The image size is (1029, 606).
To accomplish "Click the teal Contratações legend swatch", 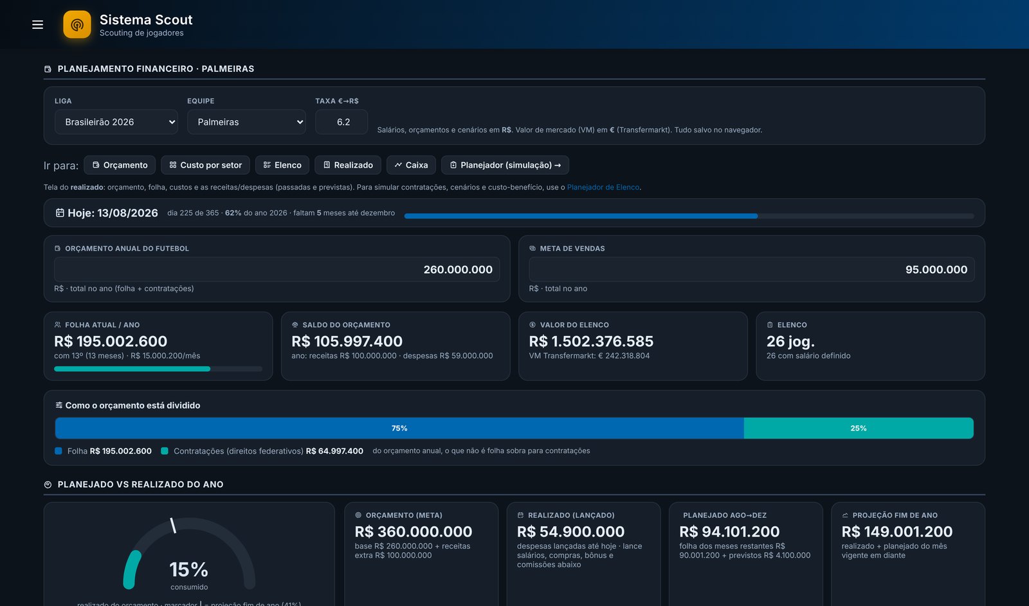I will point(165,451).
